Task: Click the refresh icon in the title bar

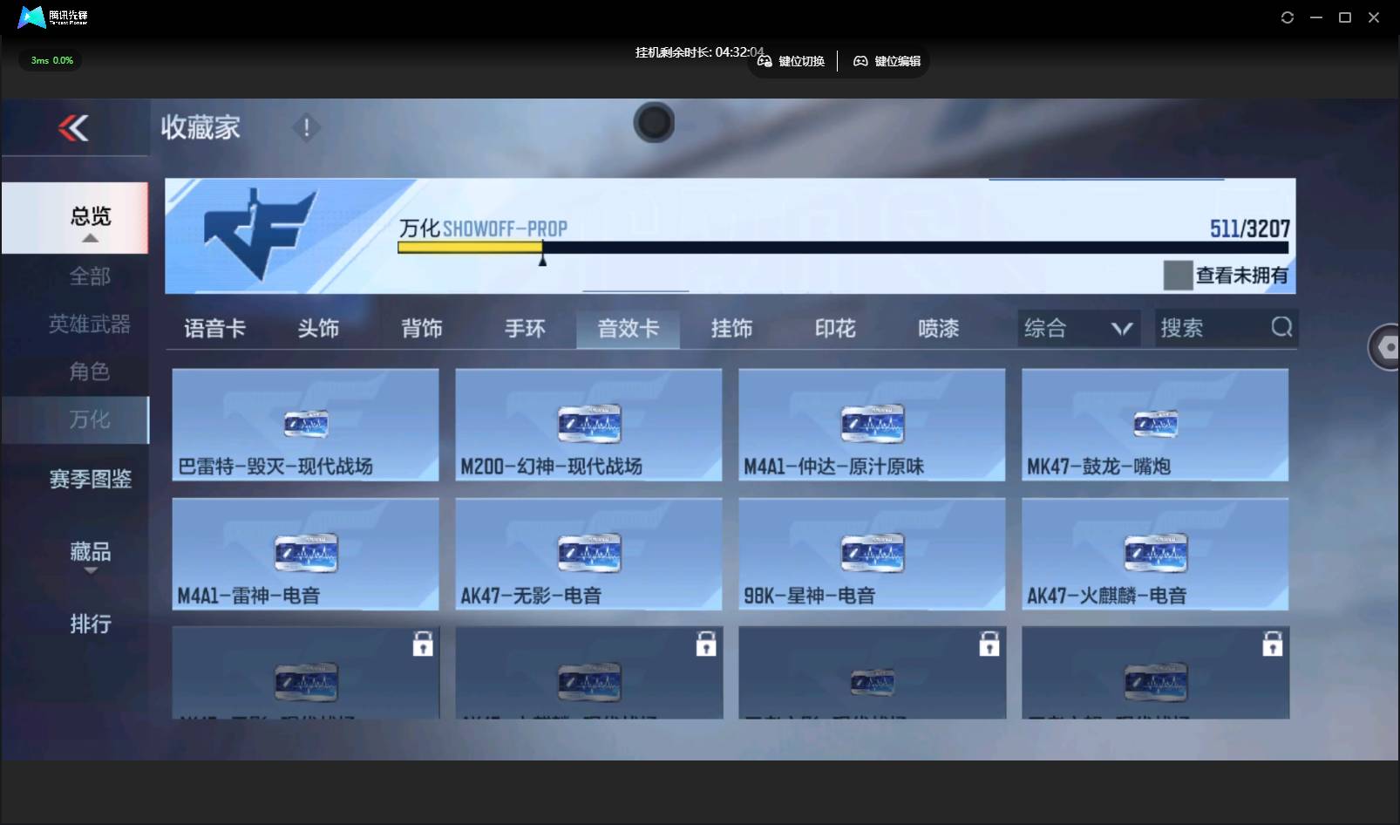Action: tap(1288, 17)
